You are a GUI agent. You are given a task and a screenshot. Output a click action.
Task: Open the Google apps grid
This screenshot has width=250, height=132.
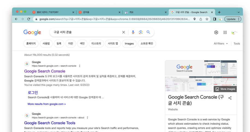225,32
